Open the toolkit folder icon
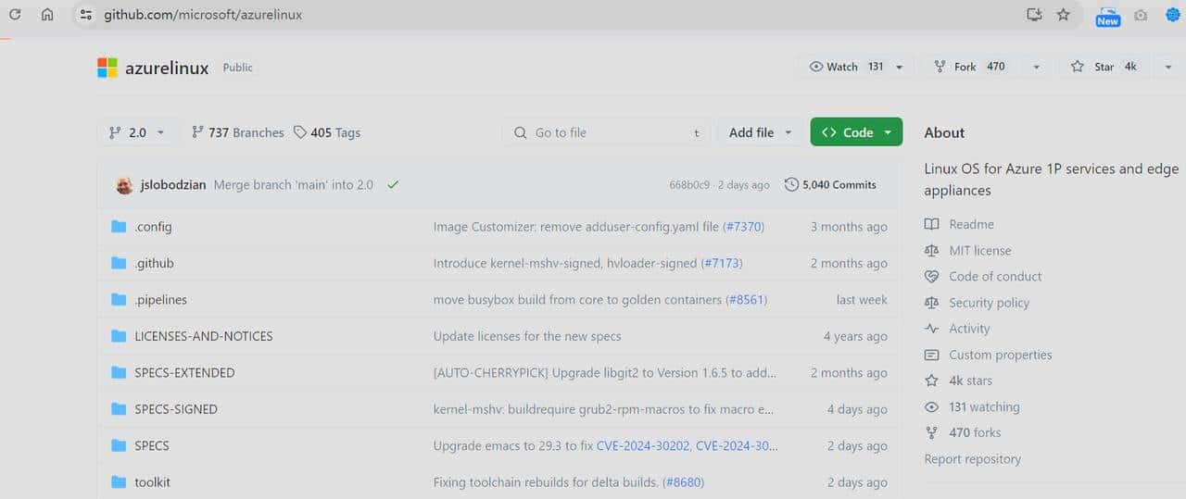Image resolution: width=1186 pixels, height=499 pixels. pos(119,482)
